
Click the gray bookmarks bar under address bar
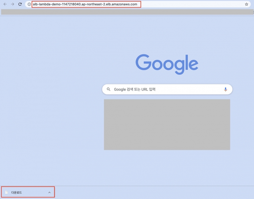(127, 12)
